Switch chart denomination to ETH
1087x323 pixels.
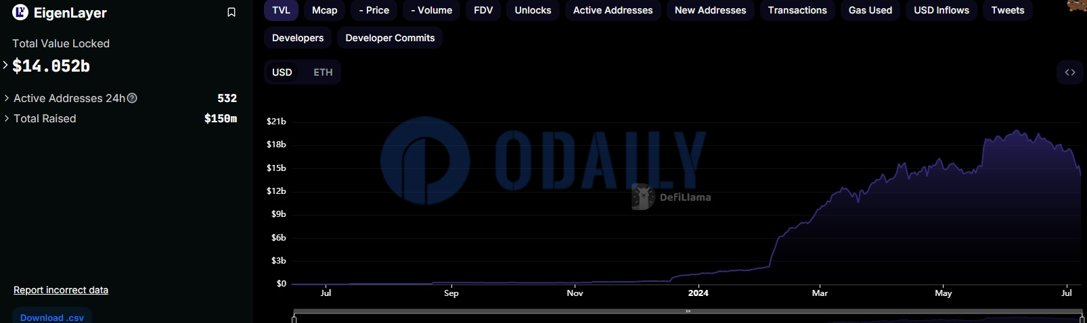point(323,72)
